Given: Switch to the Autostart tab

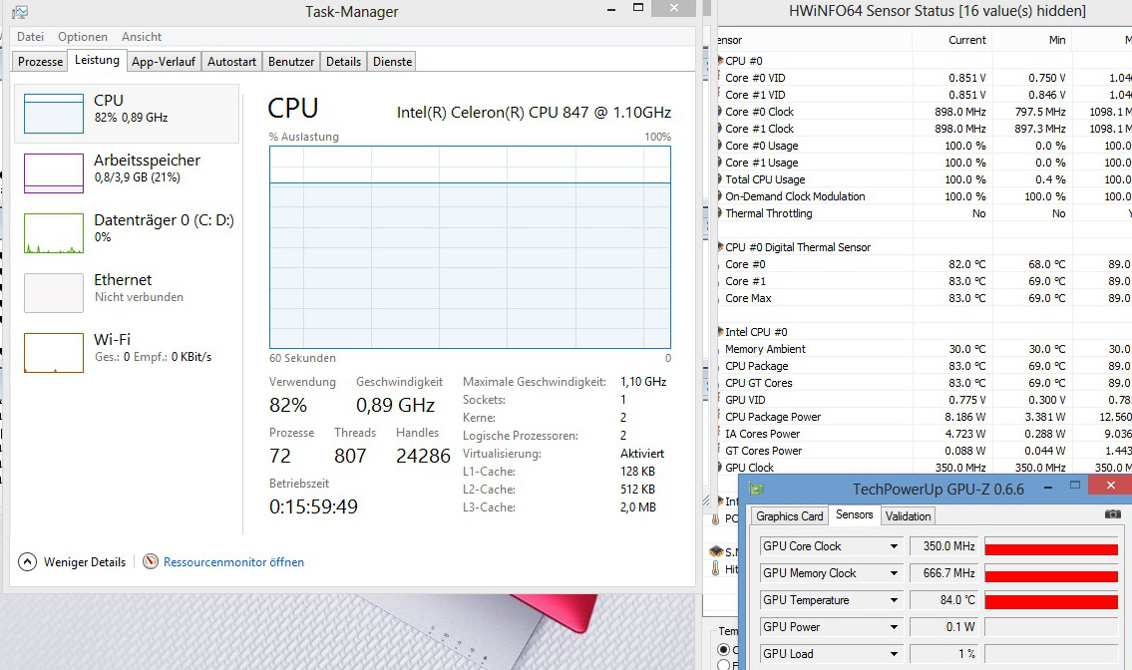Looking at the screenshot, I should [231, 62].
